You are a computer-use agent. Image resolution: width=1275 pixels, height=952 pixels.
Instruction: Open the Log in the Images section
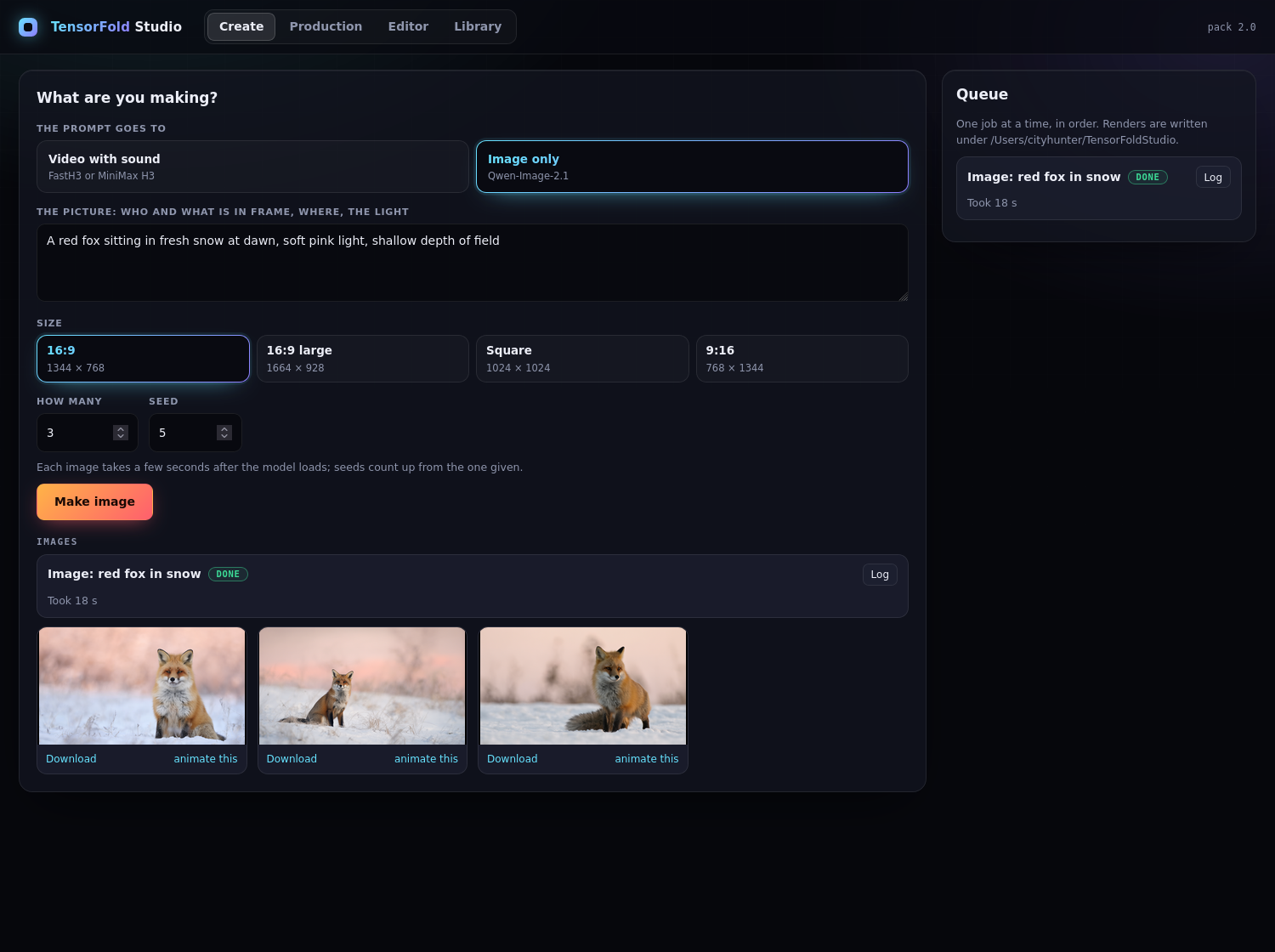click(x=880, y=574)
